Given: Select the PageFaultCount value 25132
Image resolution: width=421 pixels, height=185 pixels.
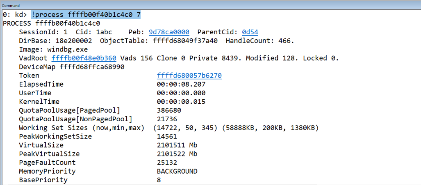Looking at the screenshot, I should [x=167, y=163].
